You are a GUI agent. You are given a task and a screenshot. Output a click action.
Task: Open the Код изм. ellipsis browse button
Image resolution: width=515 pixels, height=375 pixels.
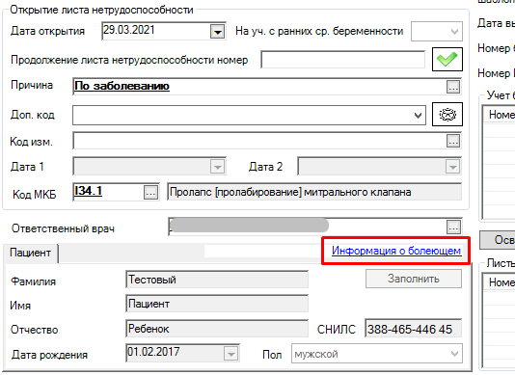pyautogui.click(x=453, y=141)
